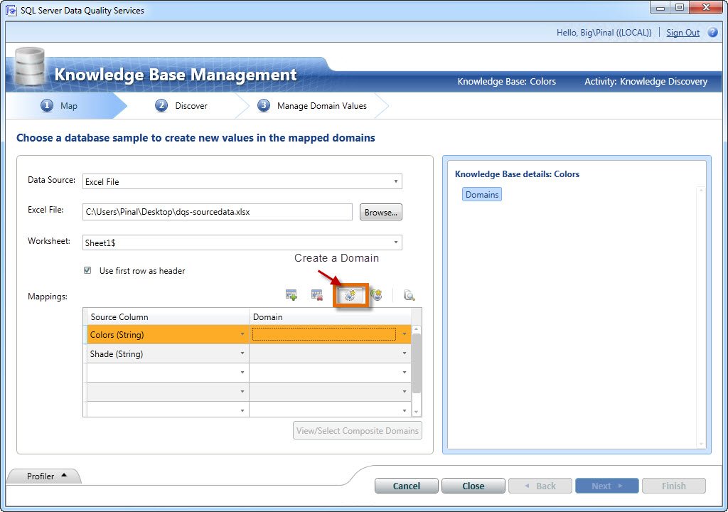
Task: Click the Preview data source magnifier icon
Action: (x=409, y=295)
